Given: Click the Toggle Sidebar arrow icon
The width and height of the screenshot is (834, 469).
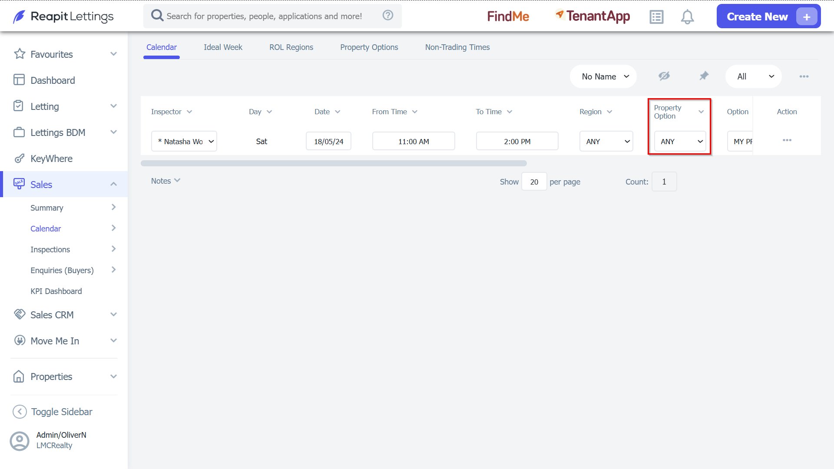Looking at the screenshot, I should pyautogui.click(x=20, y=412).
